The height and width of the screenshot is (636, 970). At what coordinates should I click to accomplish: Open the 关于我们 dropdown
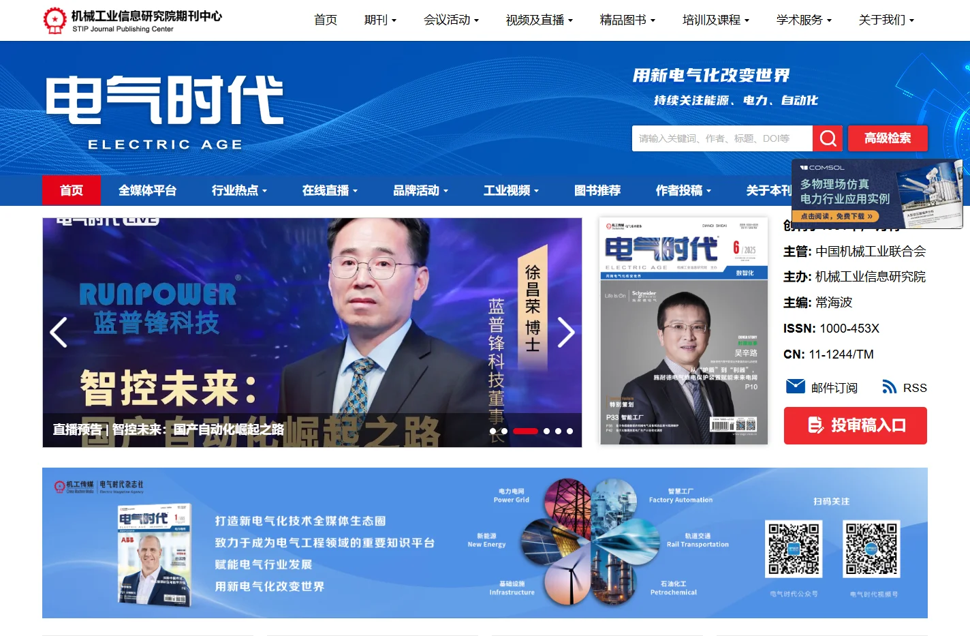886,20
